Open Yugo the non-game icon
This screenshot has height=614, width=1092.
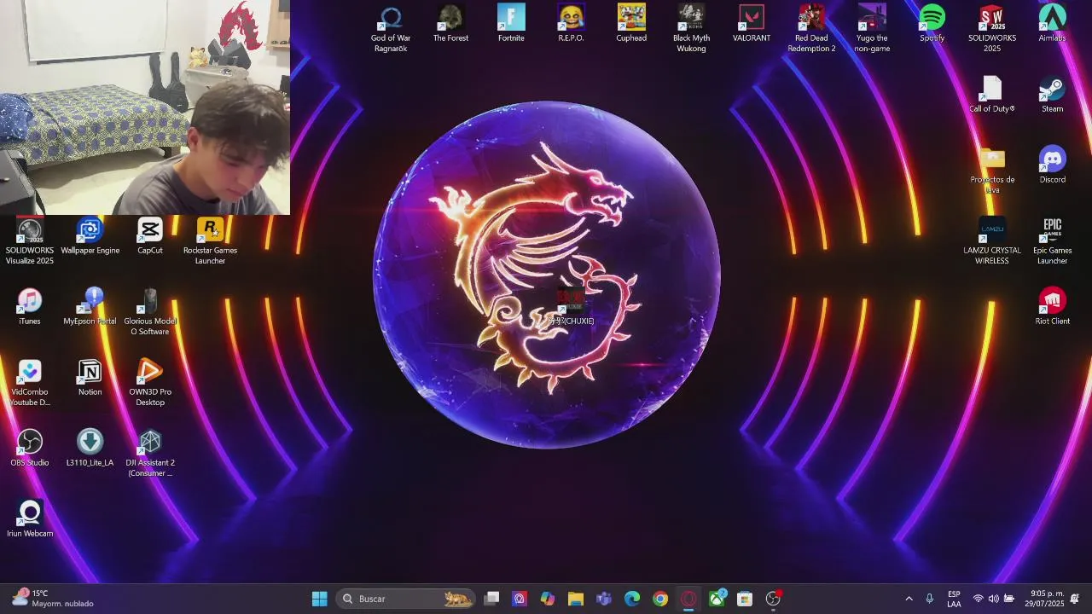click(872, 29)
